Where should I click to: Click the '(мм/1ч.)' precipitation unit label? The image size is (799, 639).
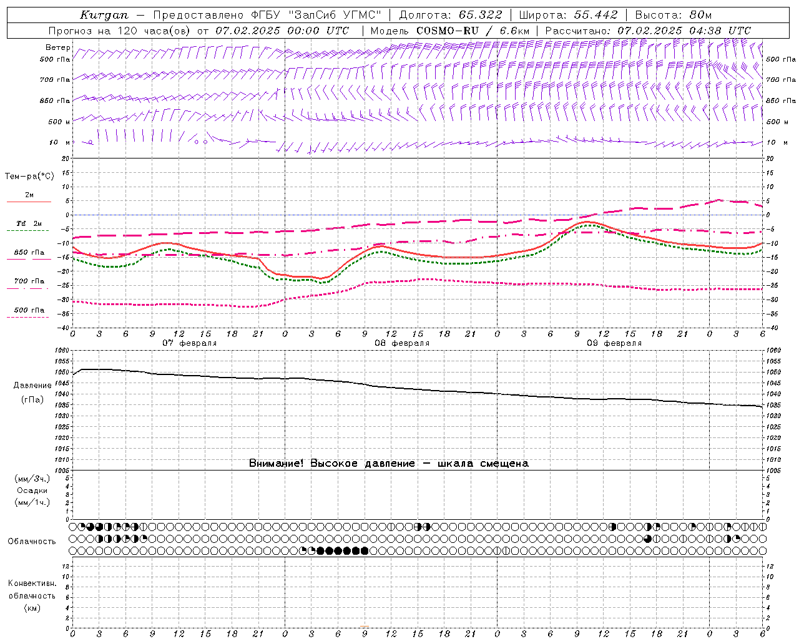click(x=32, y=502)
